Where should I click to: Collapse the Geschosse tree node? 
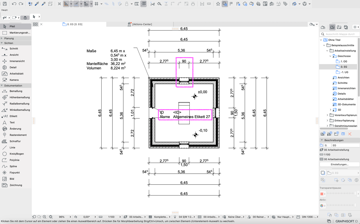[330, 56]
